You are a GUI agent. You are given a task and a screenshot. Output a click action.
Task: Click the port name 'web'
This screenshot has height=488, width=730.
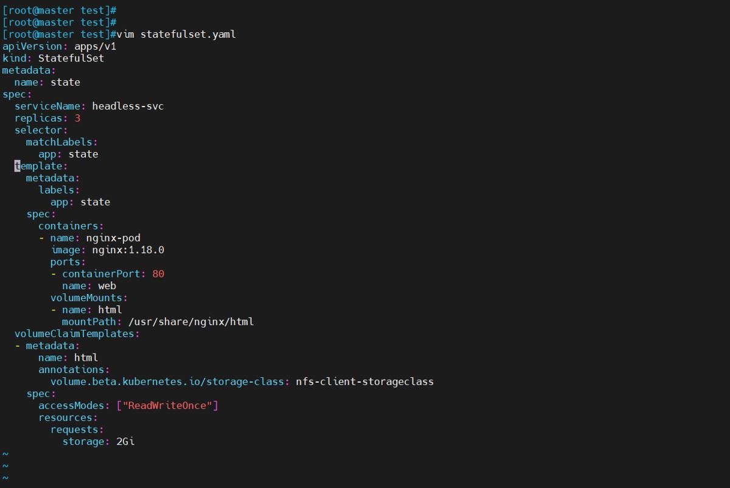click(107, 285)
